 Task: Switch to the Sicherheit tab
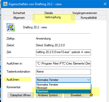pyautogui.click(x=19, y=13)
